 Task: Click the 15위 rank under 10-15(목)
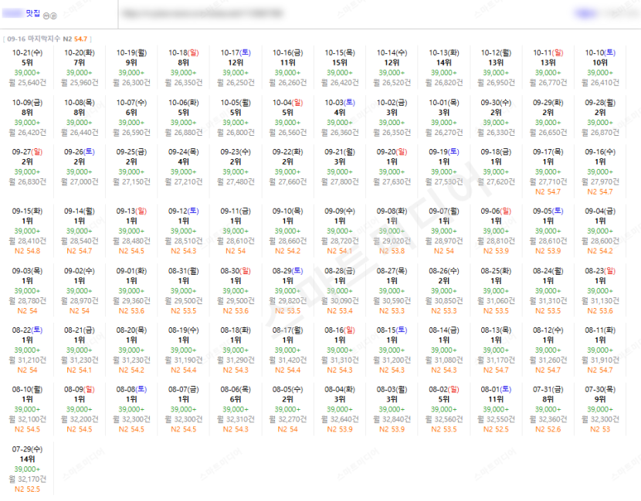coord(340,63)
